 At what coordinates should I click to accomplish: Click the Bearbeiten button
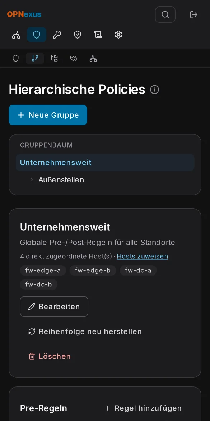click(54, 307)
